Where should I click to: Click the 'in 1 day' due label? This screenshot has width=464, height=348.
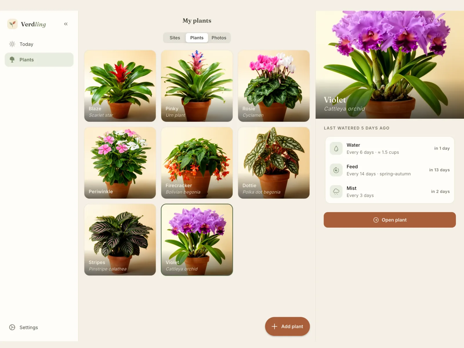[x=442, y=148]
